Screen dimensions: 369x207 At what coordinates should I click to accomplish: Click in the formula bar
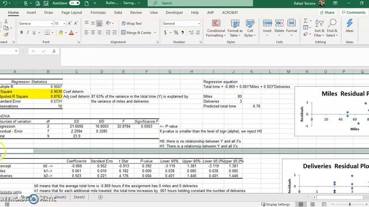point(214,57)
